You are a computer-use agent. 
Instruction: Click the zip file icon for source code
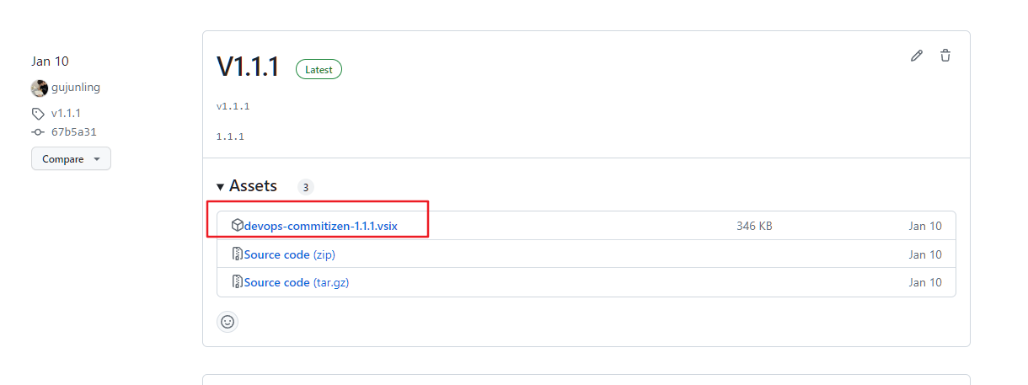click(x=238, y=254)
